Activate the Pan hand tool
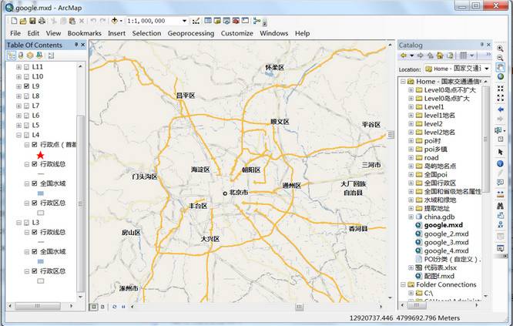Image resolution: width=513 pixels, height=326 pixels. (500, 67)
